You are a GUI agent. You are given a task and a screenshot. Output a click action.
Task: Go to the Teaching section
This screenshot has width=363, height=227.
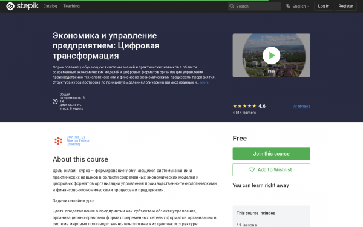[71, 6]
